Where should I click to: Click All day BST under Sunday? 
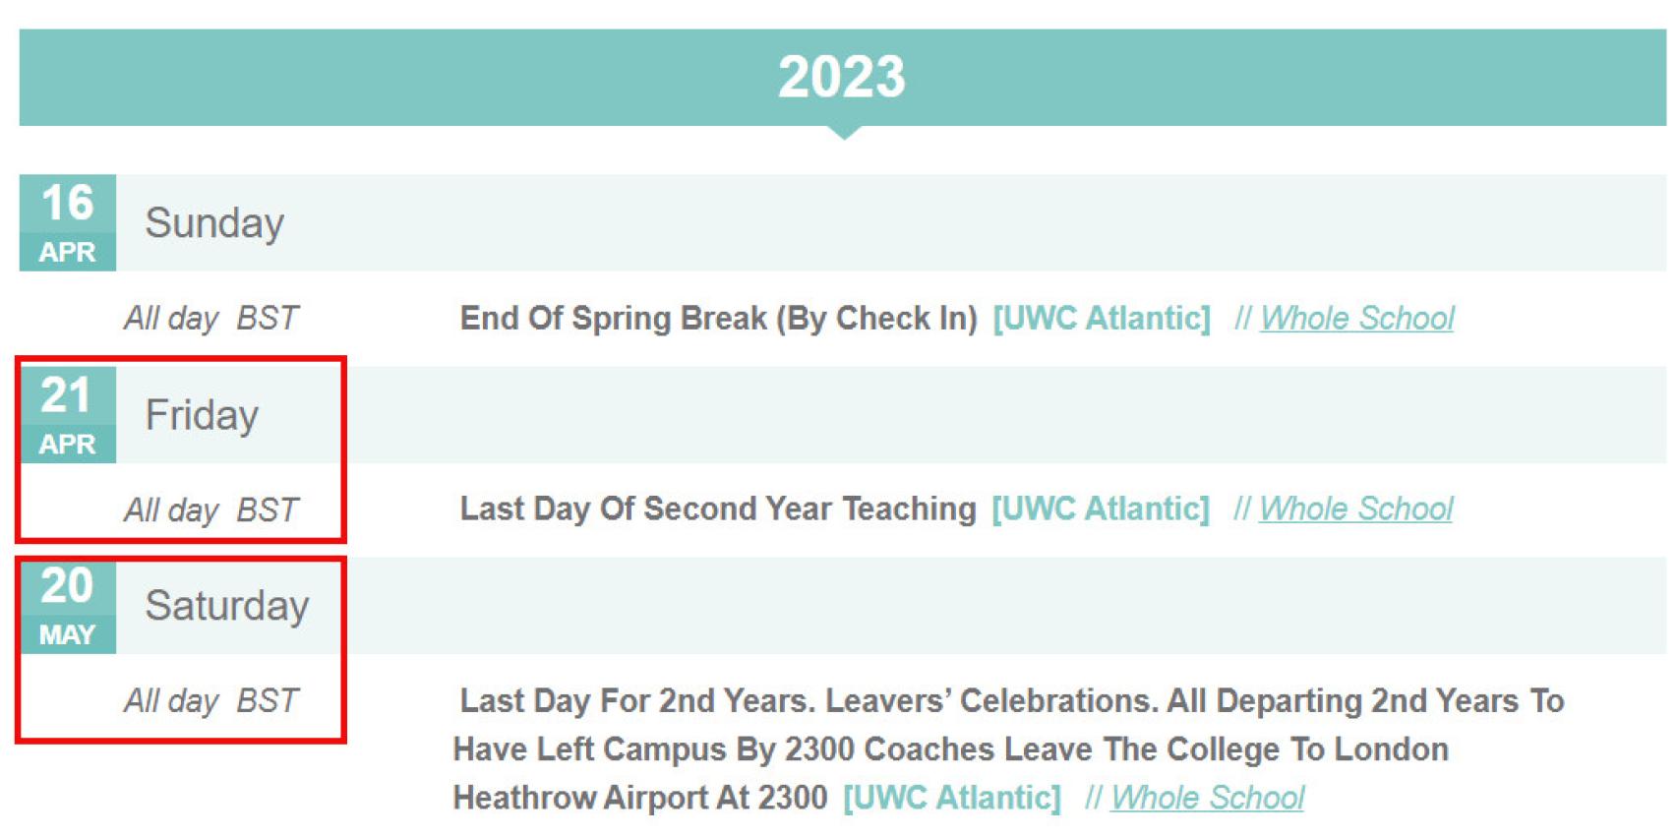[211, 319]
